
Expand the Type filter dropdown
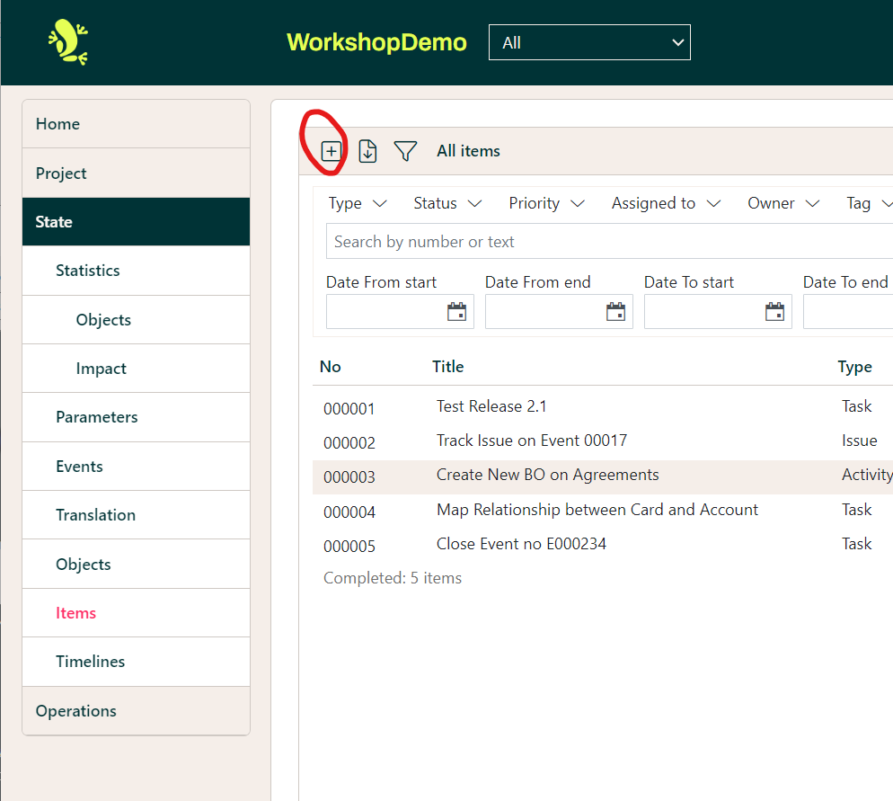pyautogui.click(x=357, y=203)
